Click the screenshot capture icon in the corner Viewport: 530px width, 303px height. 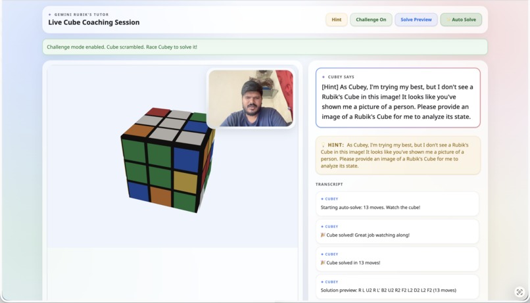click(x=519, y=292)
